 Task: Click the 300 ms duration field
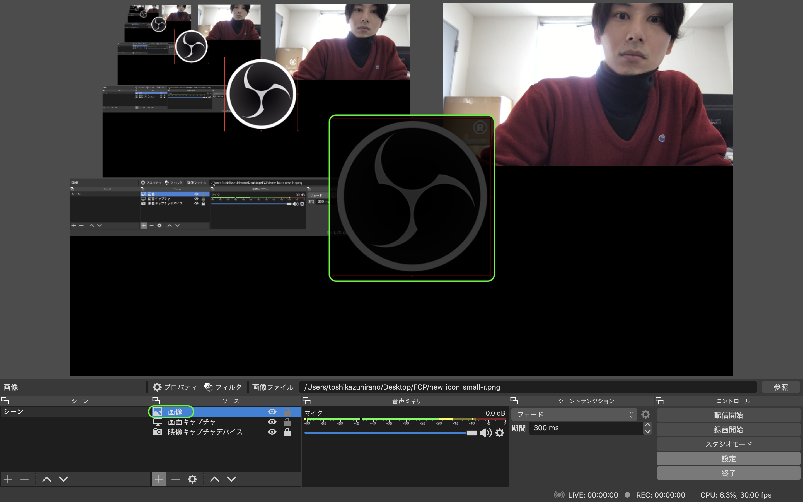tap(586, 428)
